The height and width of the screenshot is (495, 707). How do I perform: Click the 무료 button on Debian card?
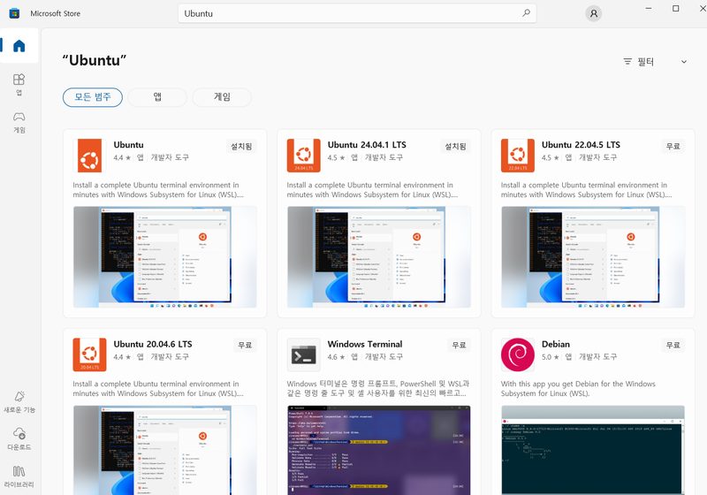673,345
